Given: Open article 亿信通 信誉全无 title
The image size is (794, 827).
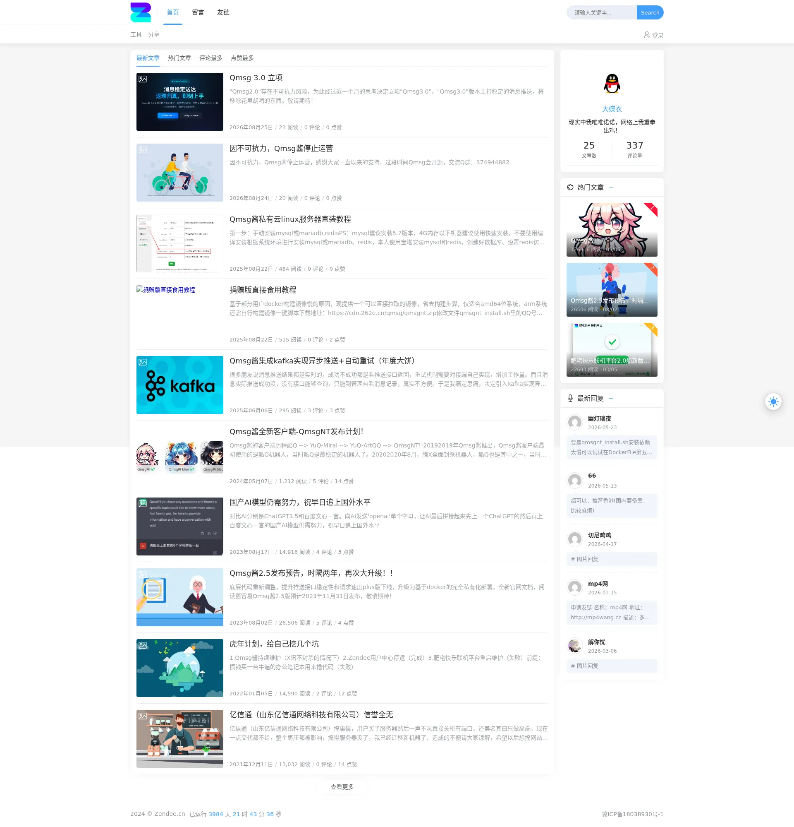Looking at the screenshot, I should click(x=311, y=715).
